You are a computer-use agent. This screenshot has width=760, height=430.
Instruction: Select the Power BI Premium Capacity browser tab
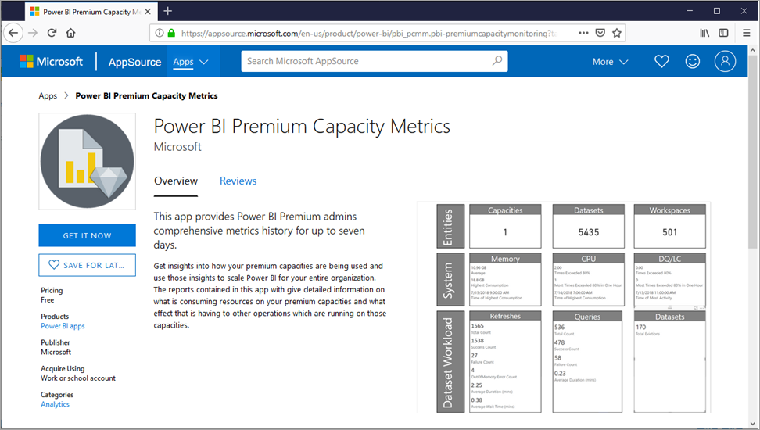[91, 12]
